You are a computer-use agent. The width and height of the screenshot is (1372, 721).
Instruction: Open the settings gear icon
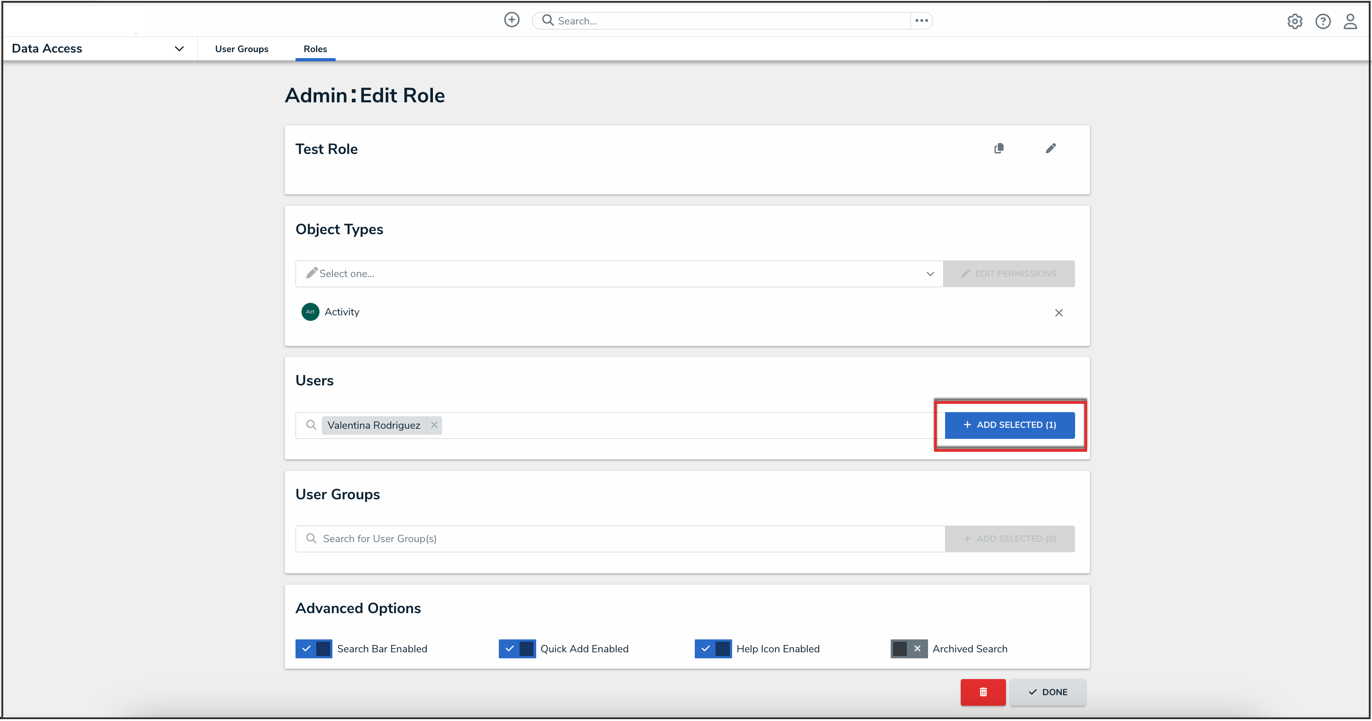1295,21
